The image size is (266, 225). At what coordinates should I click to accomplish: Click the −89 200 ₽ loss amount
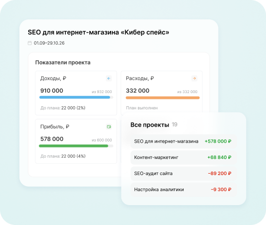pyautogui.click(x=220, y=174)
